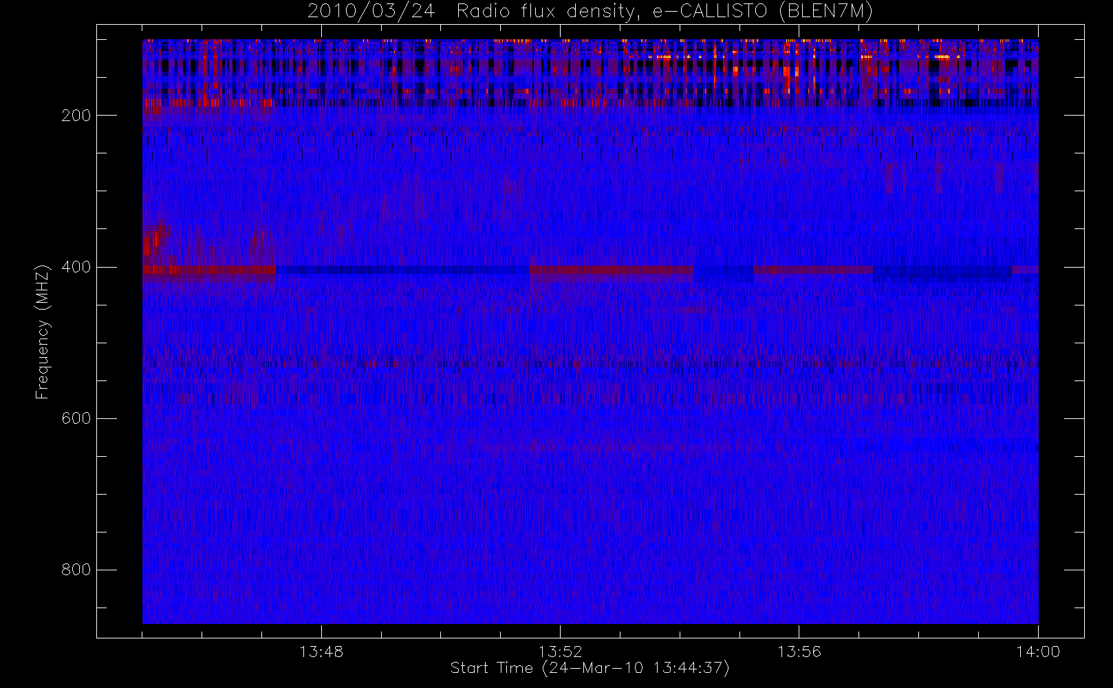Screen dimensions: 1113x688
Task: Click the 200 frequency tick label
Action: coord(76,116)
